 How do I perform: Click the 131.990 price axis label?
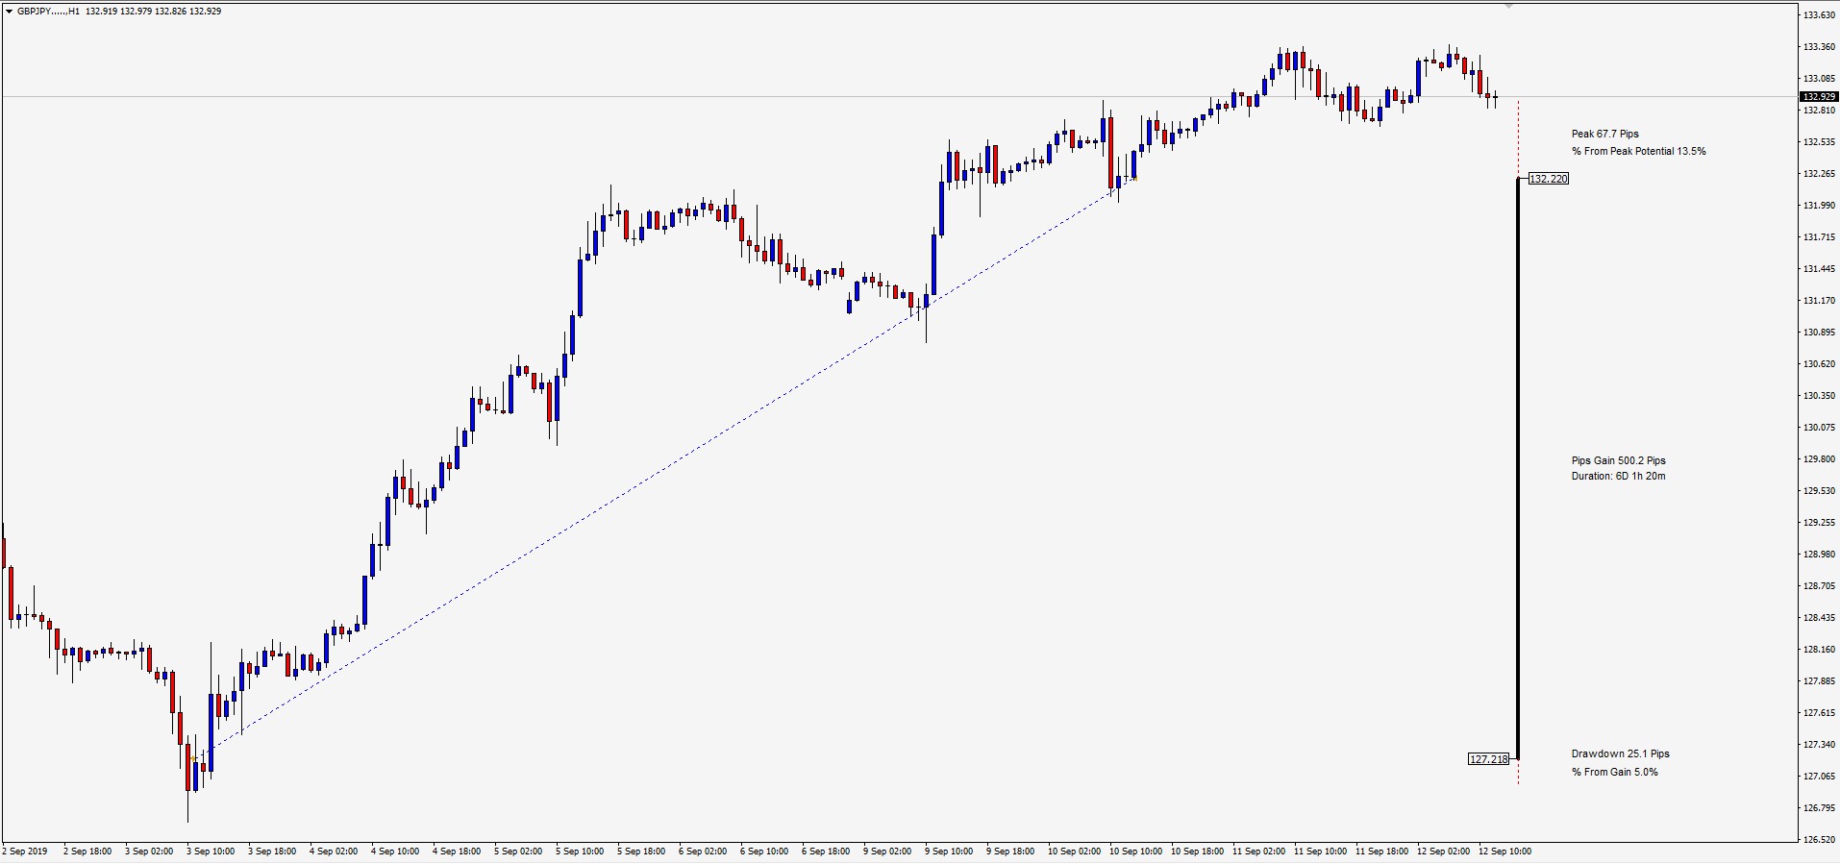(1820, 206)
